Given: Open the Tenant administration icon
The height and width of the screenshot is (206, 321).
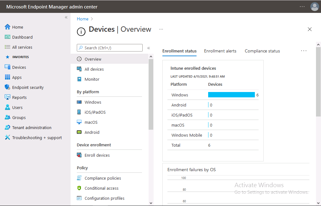Looking at the screenshot, I should pos(8,127).
